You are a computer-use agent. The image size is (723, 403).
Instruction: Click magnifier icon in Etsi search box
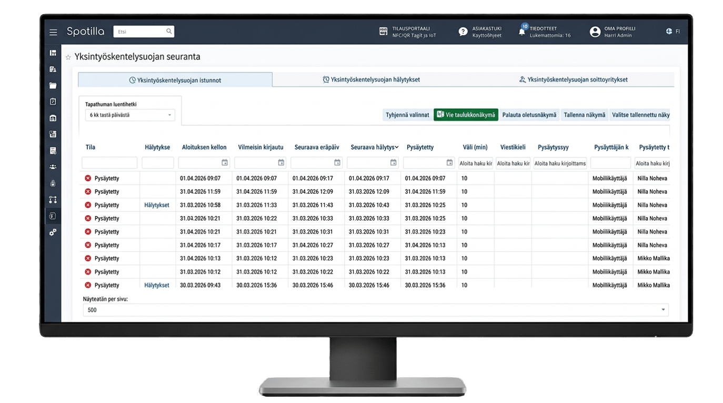click(x=169, y=32)
